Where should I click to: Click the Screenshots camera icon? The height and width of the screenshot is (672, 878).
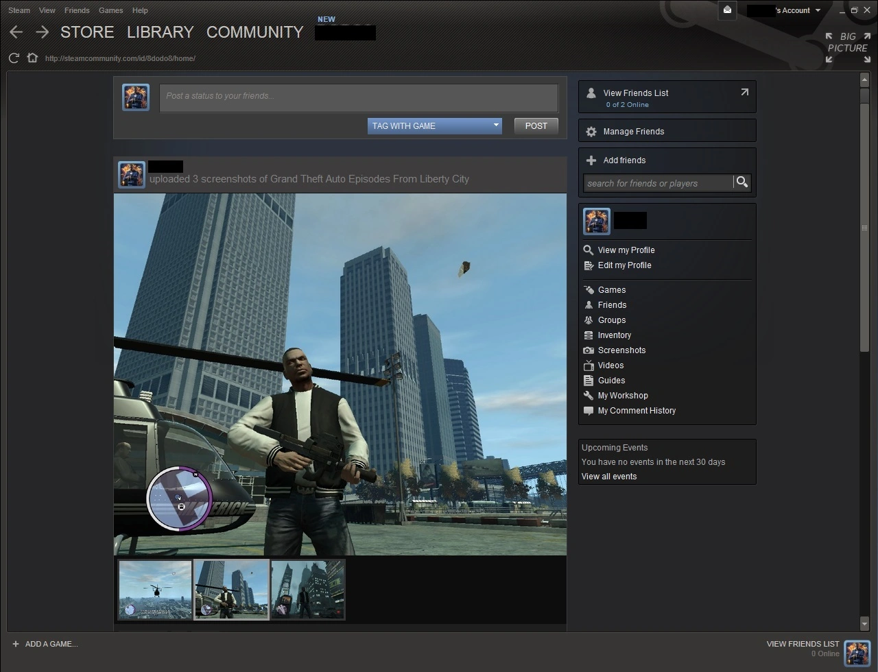coord(589,350)
